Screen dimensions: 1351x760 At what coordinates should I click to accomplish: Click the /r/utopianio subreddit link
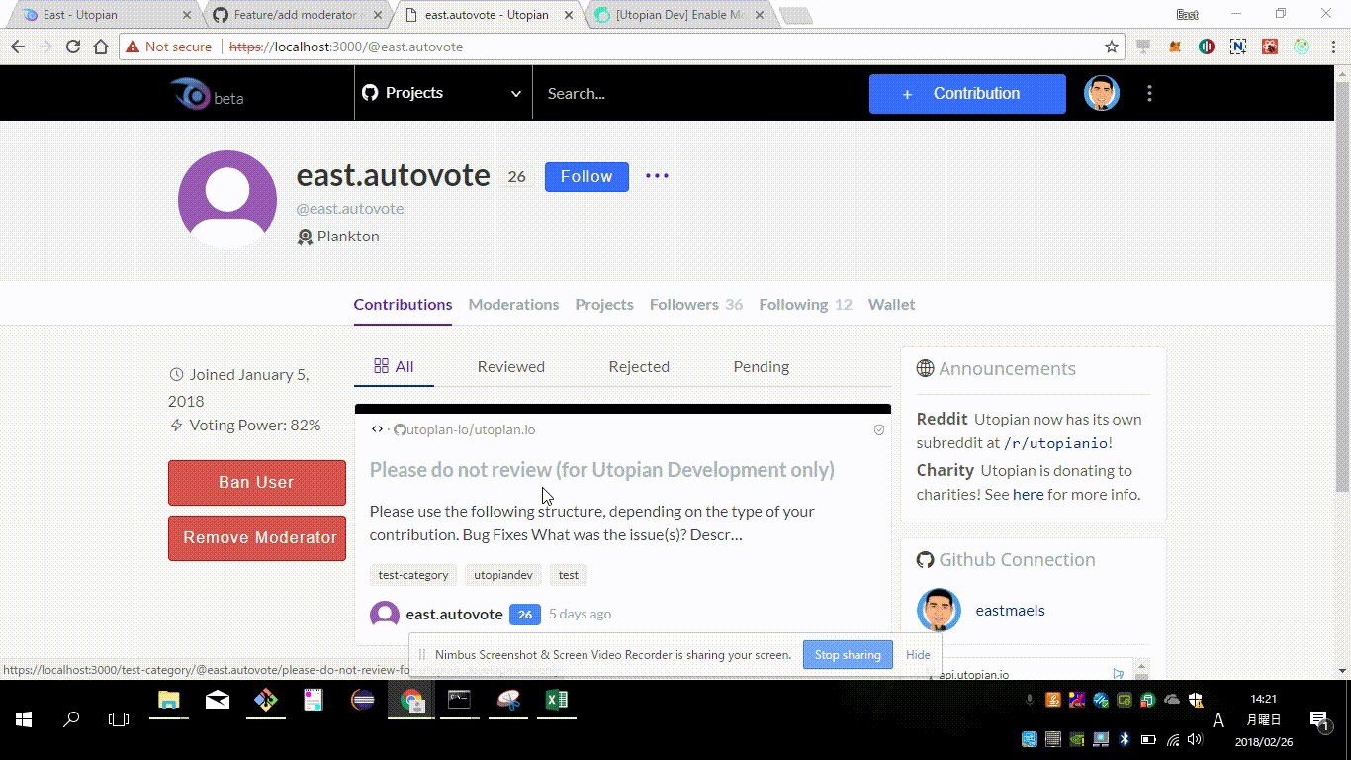click(1056, 443)
